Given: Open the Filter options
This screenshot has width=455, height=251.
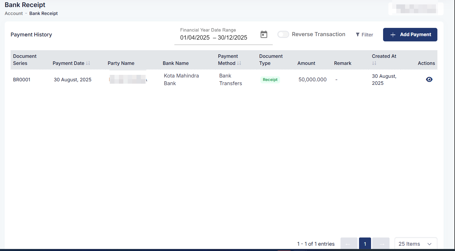Looking at the screenshot, I should pyautogui.click(x=364, y=35).
